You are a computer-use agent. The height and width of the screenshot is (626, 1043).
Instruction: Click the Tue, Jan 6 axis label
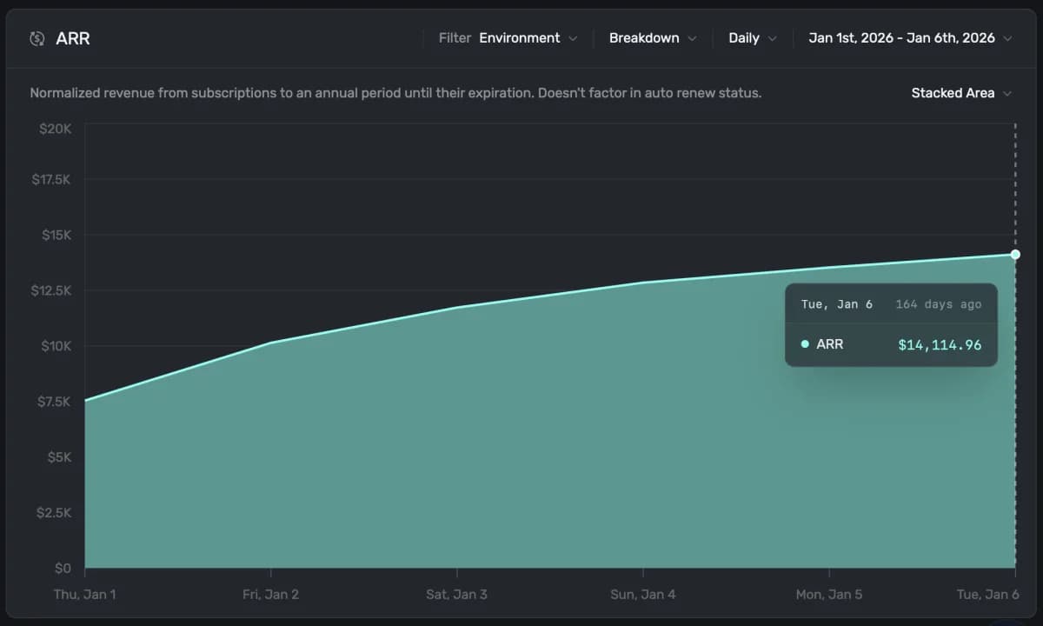coord(987,595)
